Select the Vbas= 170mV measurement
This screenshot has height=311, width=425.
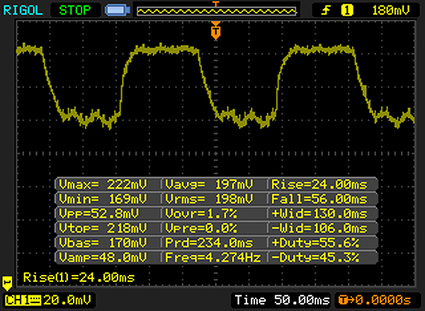point(103,243)
